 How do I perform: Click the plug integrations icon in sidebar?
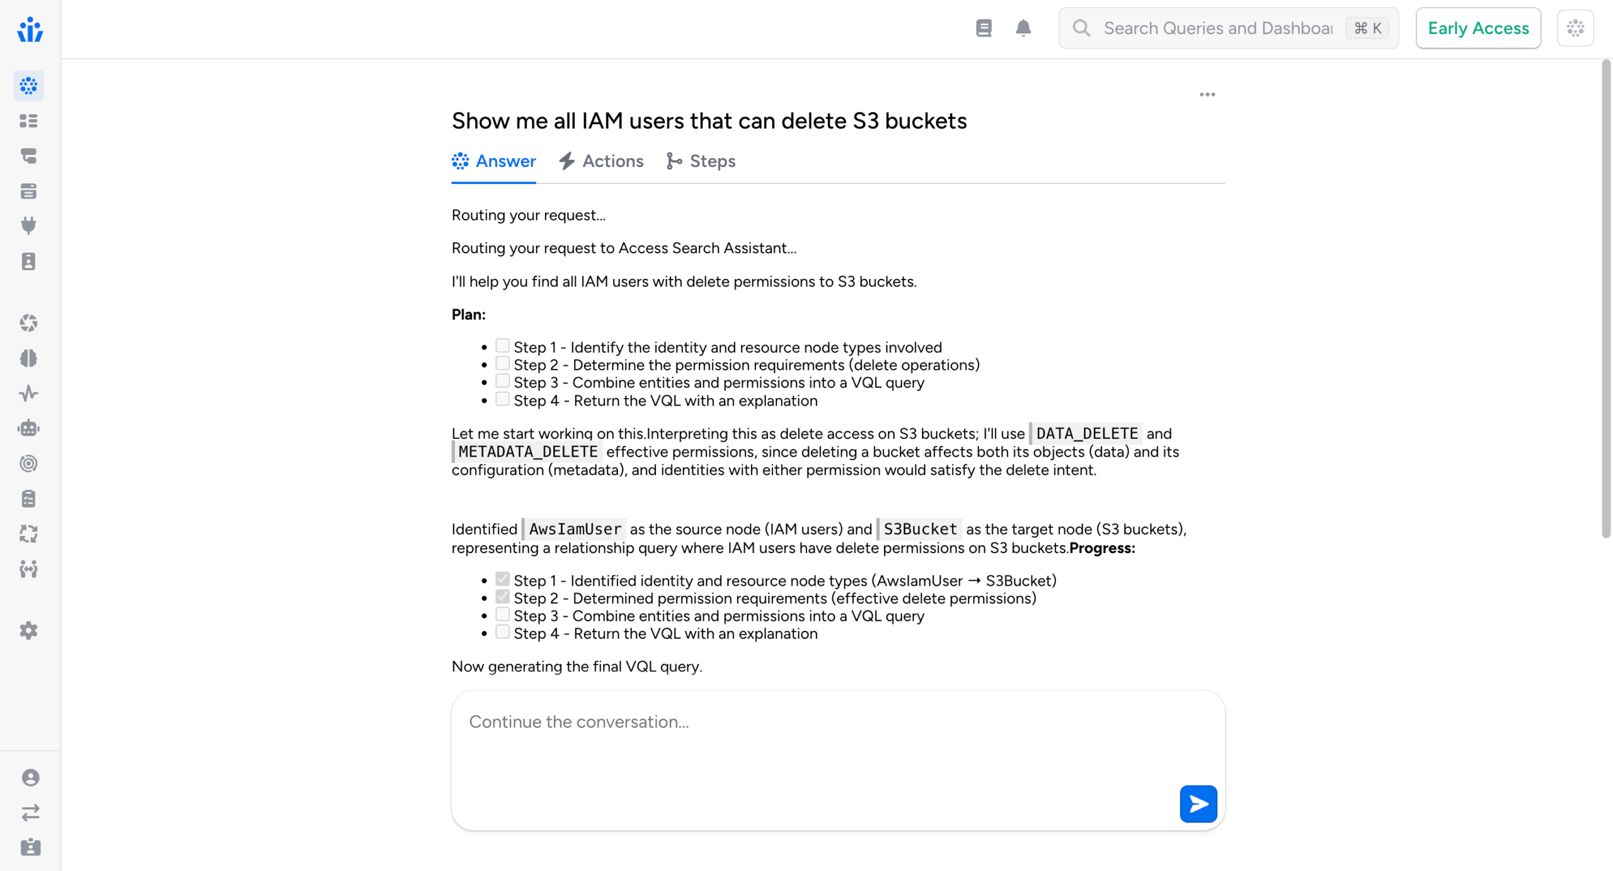pos(28,225)
